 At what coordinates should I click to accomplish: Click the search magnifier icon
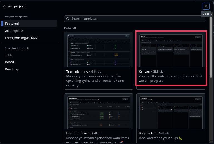click(x=68, y=19)
